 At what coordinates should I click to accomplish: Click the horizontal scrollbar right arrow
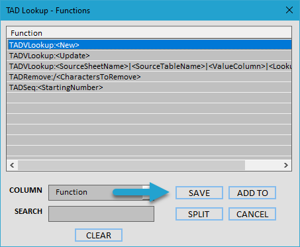(x=286, y=165)
